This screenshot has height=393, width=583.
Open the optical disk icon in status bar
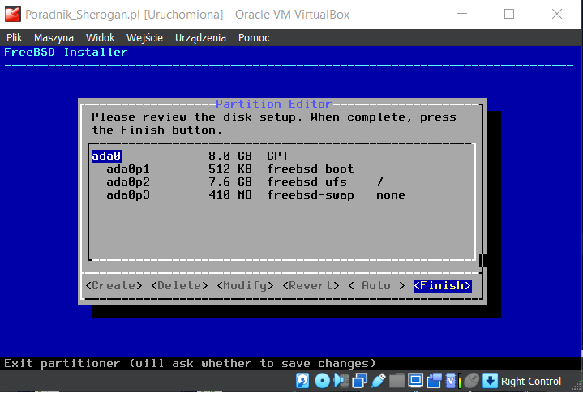(322, 381)
